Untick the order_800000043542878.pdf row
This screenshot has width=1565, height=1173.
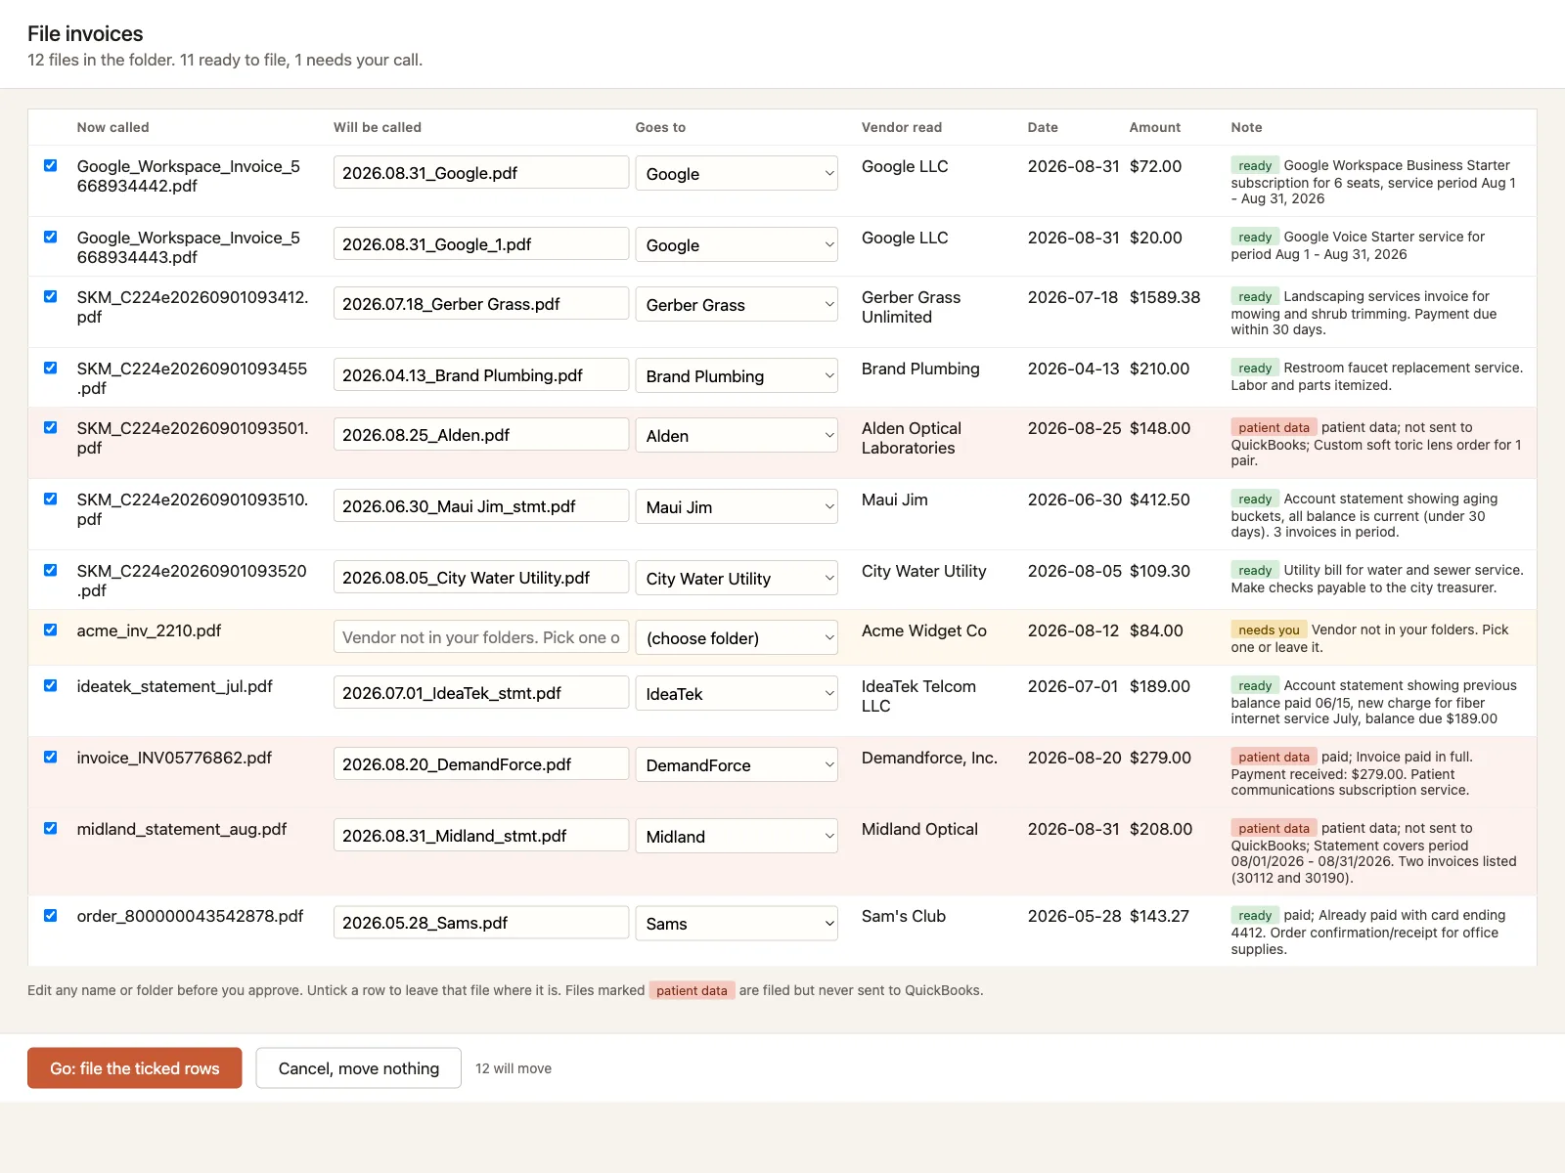(x=50, y=915)
